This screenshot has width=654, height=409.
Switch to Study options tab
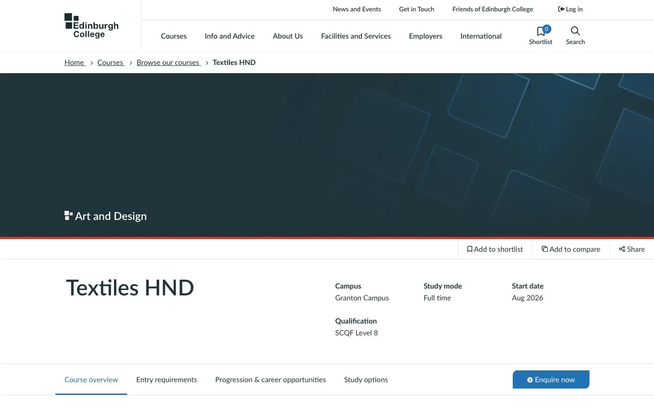pos(366,379)
